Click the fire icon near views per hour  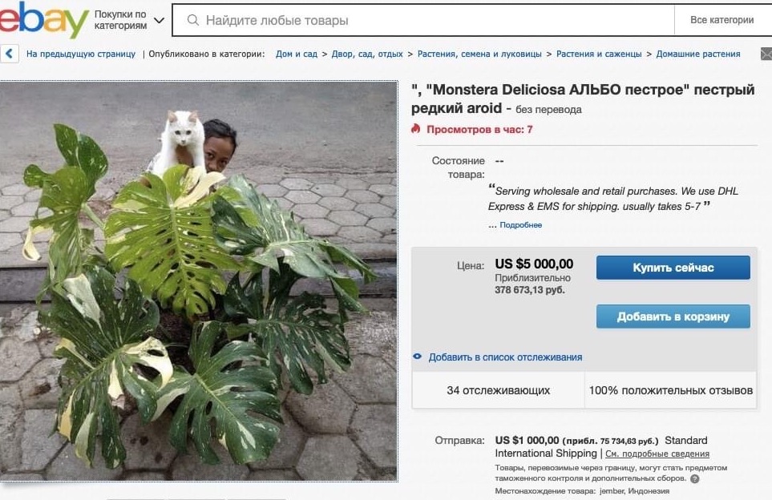(416, 129)
